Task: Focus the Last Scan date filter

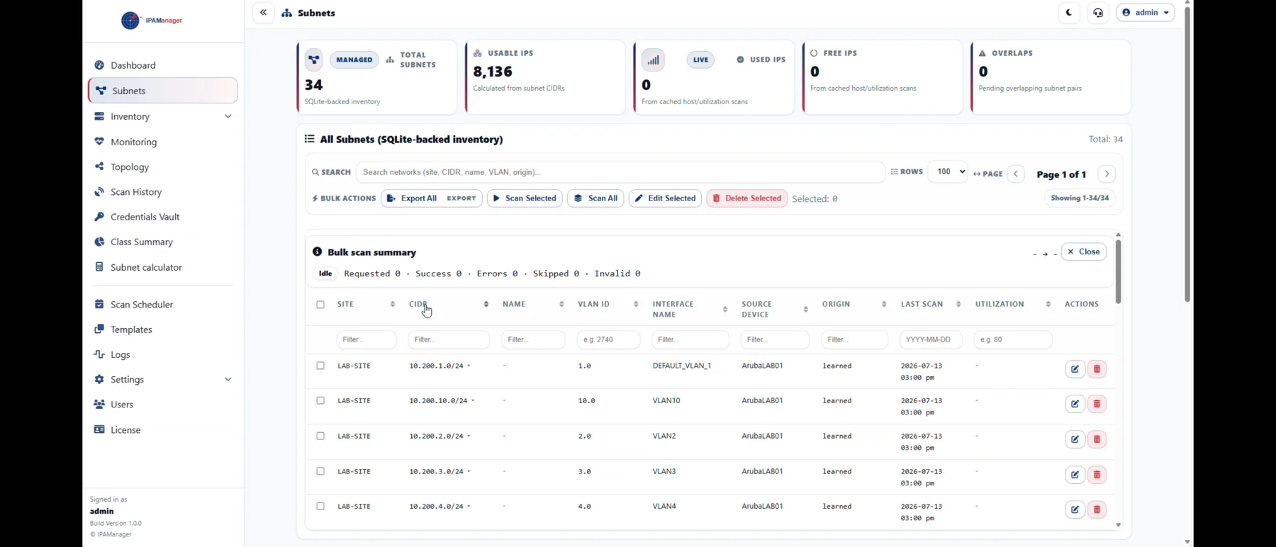Action: pos(931,339)
